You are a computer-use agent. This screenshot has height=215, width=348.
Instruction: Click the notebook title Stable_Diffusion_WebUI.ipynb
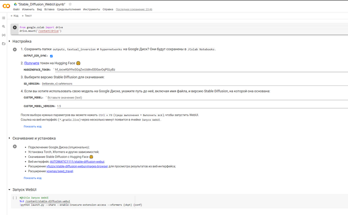click(41, 4)
